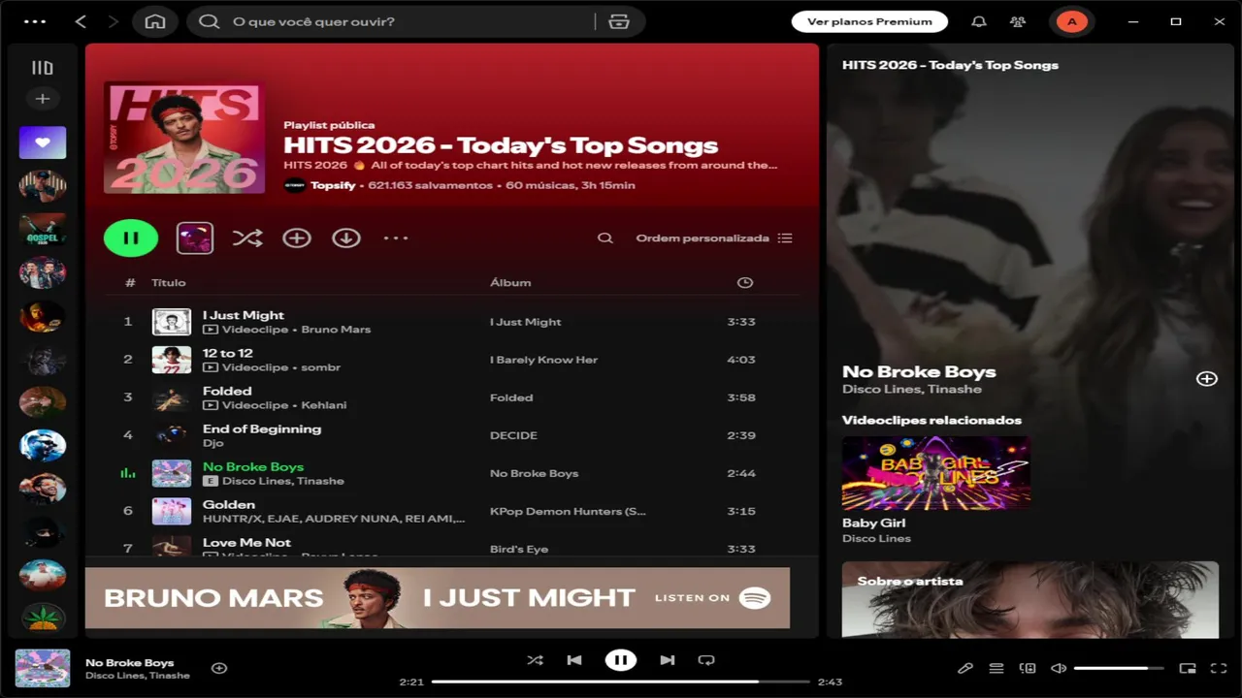Open the playlist preview thumbnail button
Image resolution: width=1242 pixels, height=698 pixels.
pyautogui.click(x=195, y=238)
